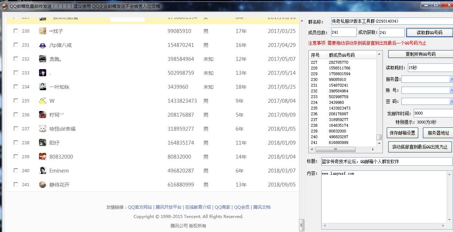Image resolution: width=453 pixels, height=232 pixels.
Task: Click the right arrow under the 内容 box
Action: tap(444, 226)
